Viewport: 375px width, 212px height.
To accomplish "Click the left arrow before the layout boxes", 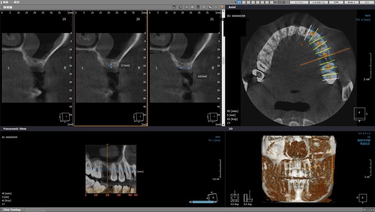I will pyautogui.click(x=235, y=2).
